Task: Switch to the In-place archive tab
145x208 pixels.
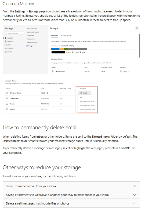Action: pos(66,36)
